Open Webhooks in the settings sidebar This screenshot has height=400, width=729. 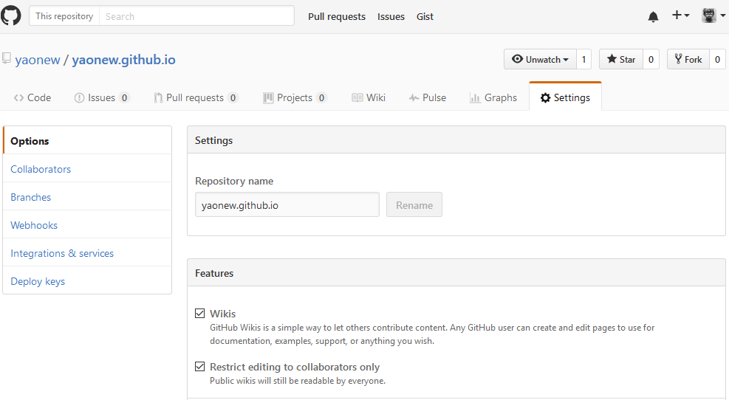[34, 225]
